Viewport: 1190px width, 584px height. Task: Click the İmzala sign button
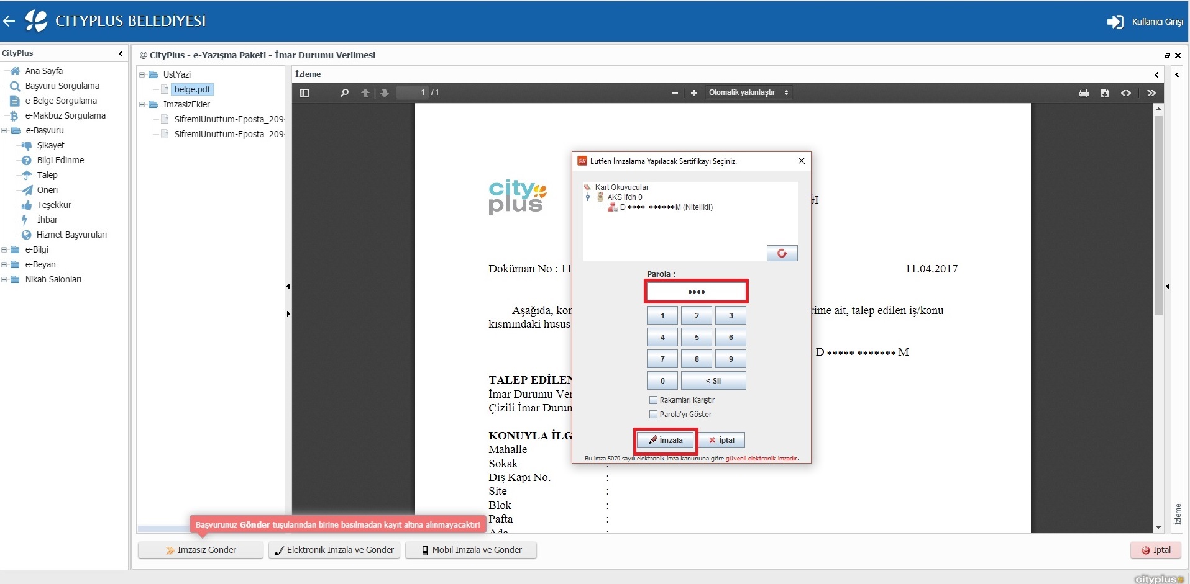(x=666, y=440)
